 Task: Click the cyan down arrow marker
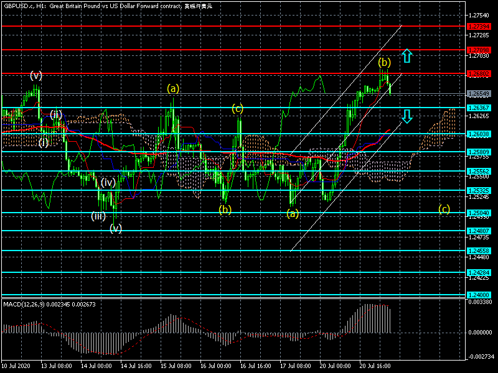[x=406, y=116]
